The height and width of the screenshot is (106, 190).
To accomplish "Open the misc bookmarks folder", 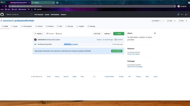I will point(8,9).
